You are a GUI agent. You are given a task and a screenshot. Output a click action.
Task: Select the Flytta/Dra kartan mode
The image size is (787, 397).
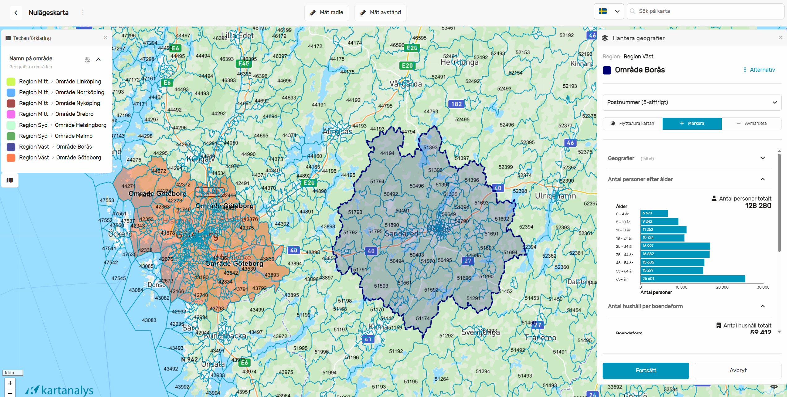633,124
